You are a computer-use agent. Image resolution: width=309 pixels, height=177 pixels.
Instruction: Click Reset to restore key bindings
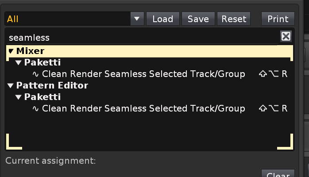click(x=234, y=19)
